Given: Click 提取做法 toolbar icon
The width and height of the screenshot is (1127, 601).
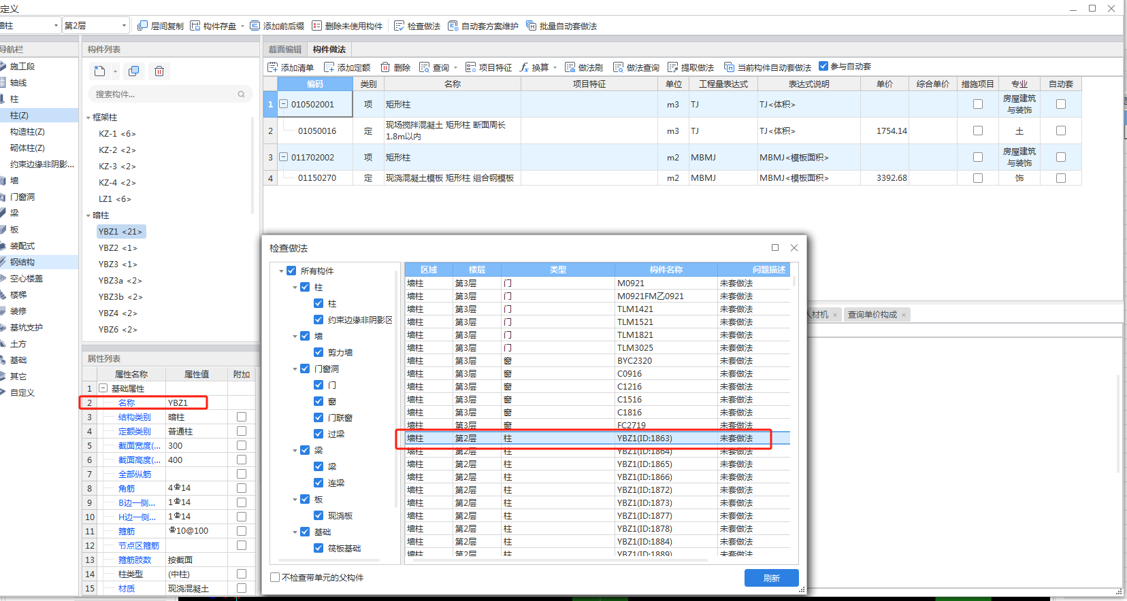Looking at the screenshot, I should tap(673, 67).
